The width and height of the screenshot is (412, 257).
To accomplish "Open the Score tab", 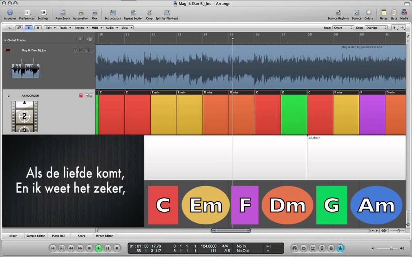I will 81,236.
